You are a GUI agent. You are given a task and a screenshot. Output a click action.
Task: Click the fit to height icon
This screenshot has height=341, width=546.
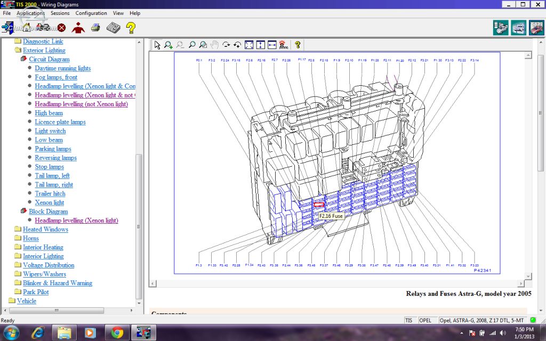click(260, 45)
